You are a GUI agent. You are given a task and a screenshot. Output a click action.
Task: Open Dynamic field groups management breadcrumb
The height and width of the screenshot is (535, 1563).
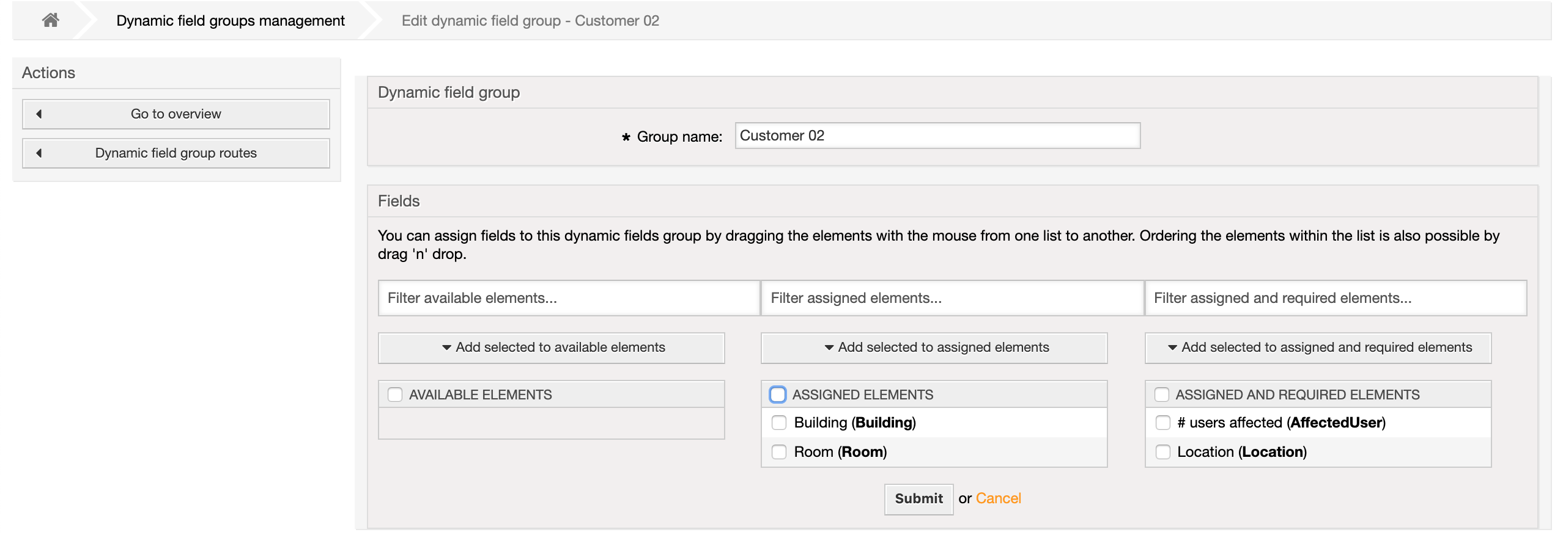tap(231, 21)
